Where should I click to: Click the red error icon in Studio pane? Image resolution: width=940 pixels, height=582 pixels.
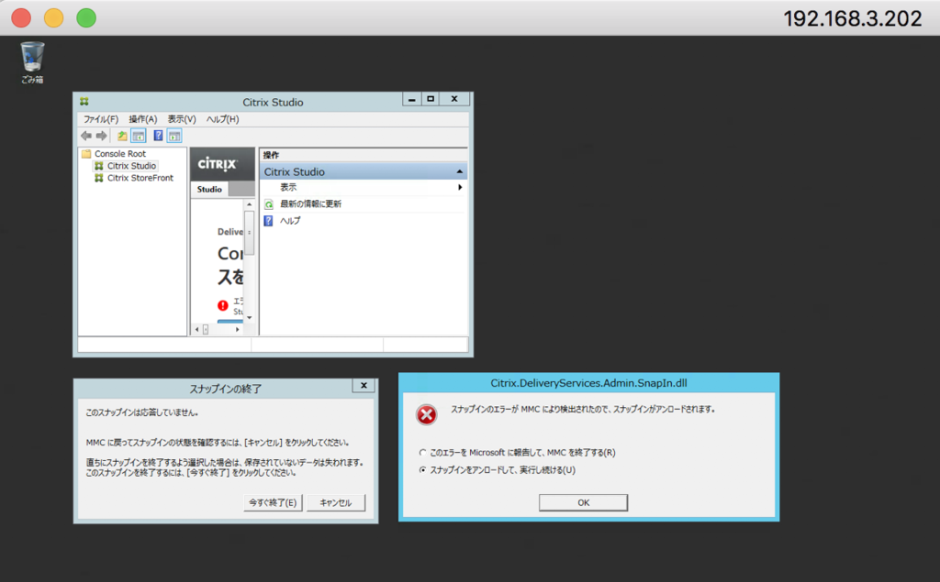click(223, 305)
